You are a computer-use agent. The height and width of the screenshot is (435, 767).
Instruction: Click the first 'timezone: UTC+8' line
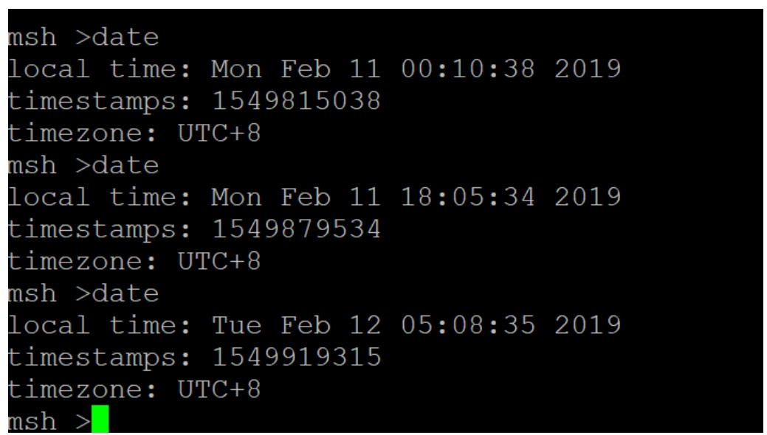point(134,133)
